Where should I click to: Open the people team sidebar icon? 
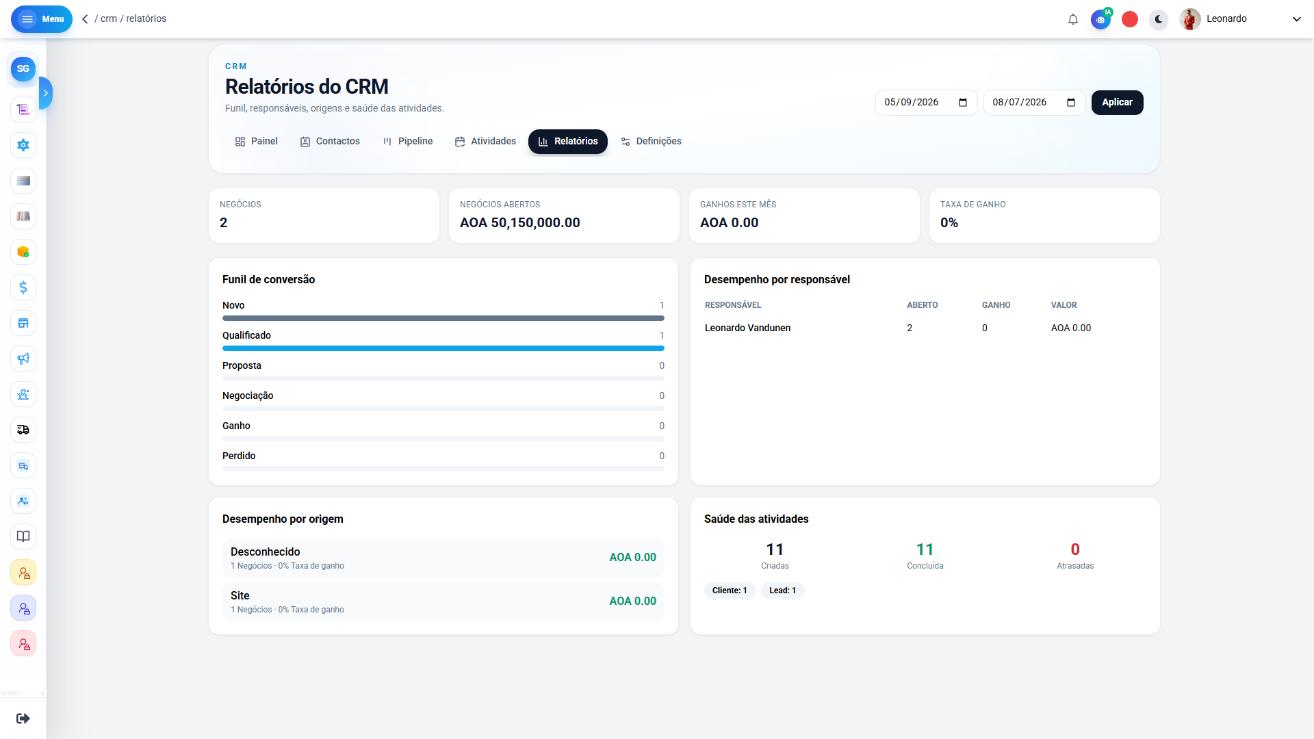[23, 501]
